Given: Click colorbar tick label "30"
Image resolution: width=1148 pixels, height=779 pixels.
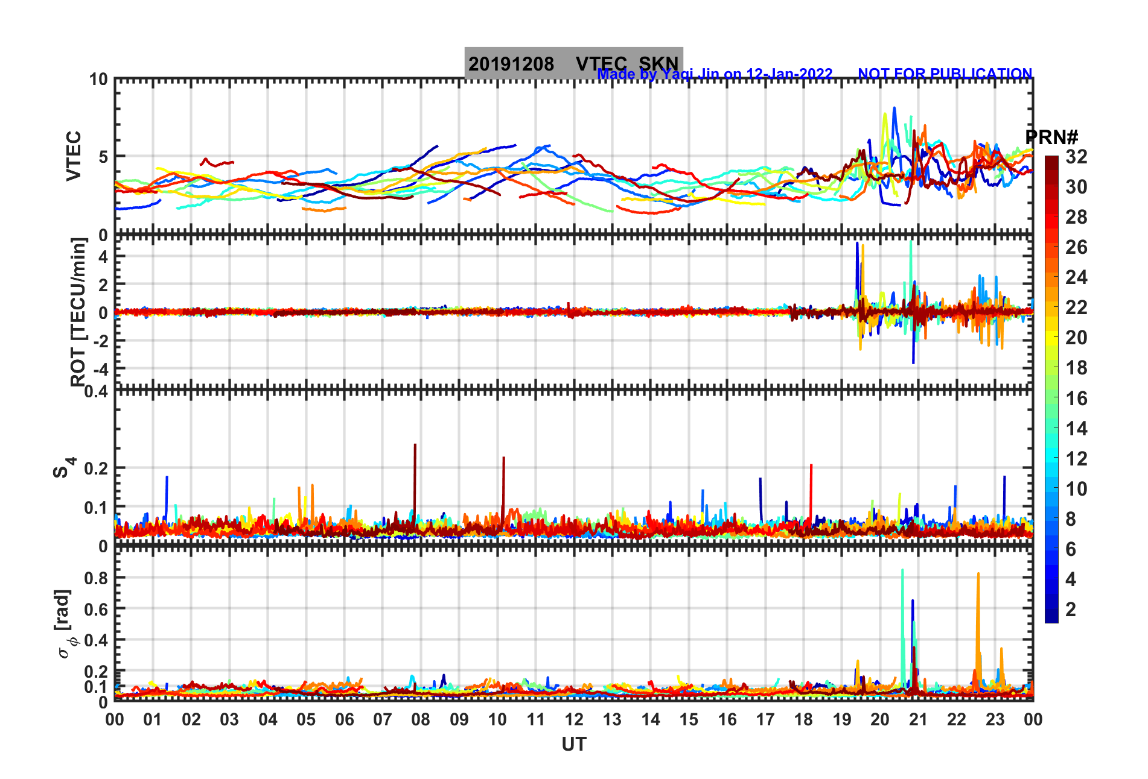Looking at the screenshot, I should [x=1076, y=187].
